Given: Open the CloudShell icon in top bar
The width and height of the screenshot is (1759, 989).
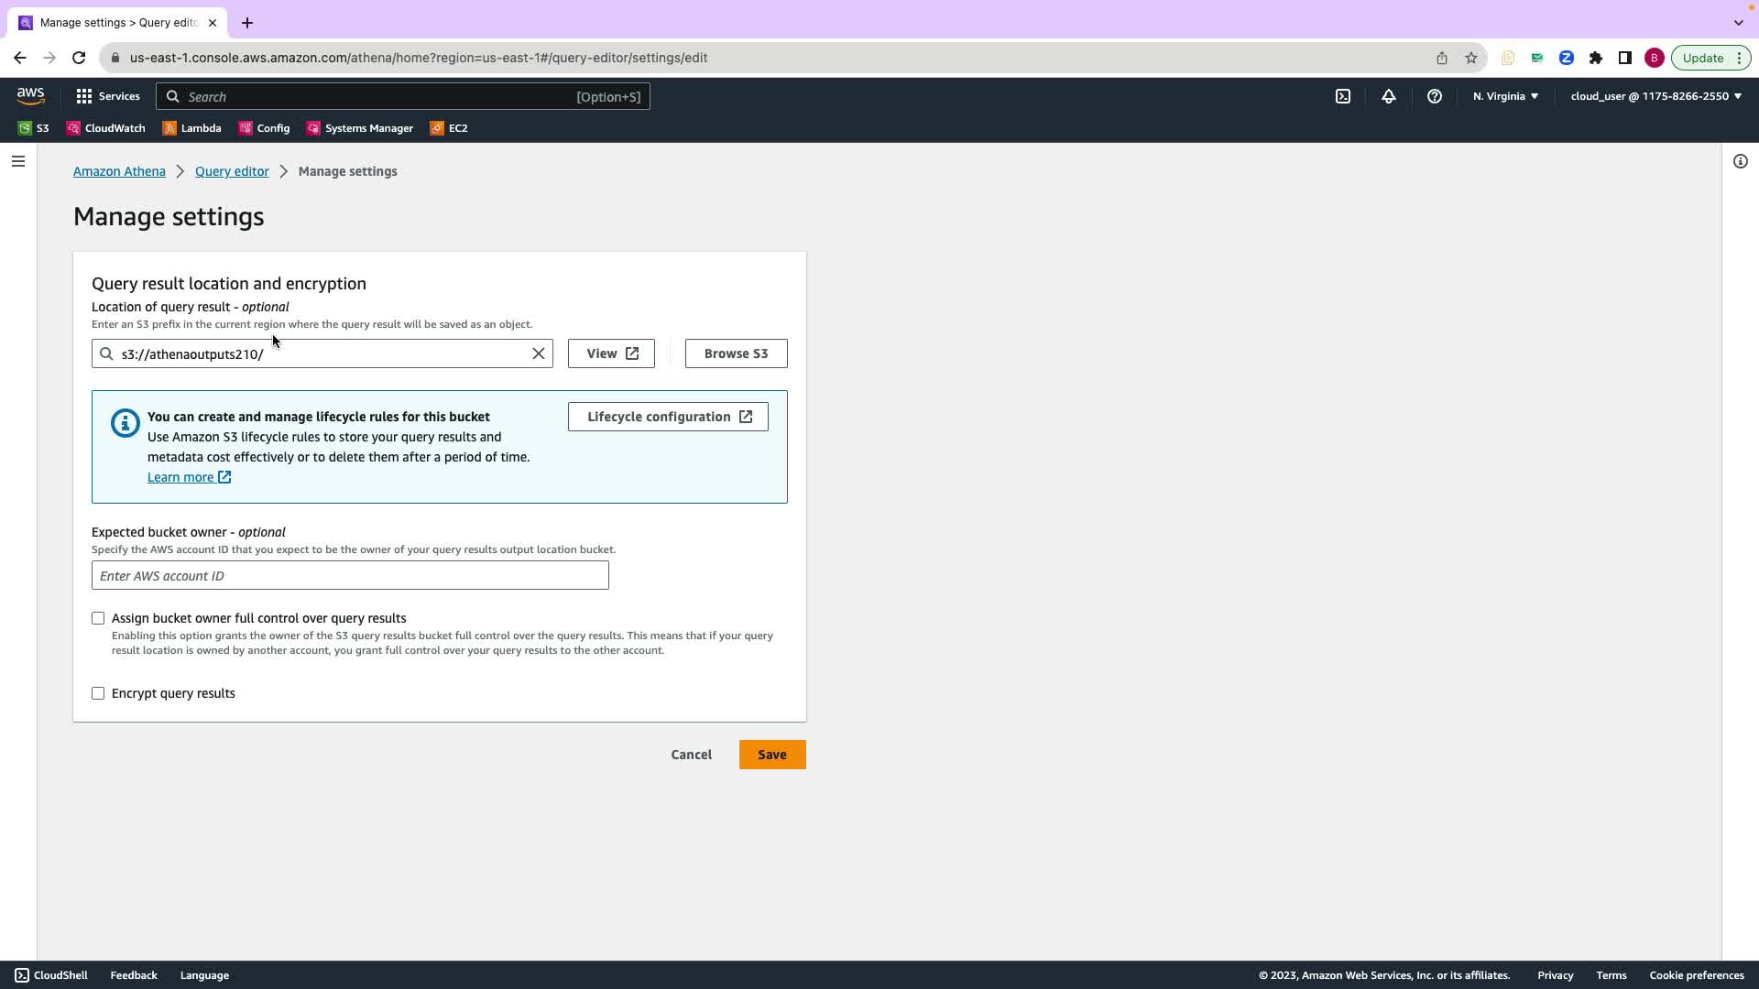Looking at the screenshot, I should click(x=1342, y=96).
